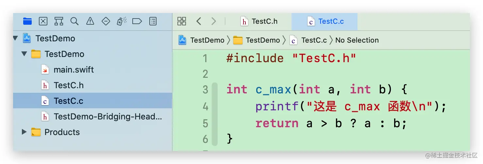Image resolution: width=483 pixels, height=164 pixels.
Task: Collapse the TestDemo folder disclosure triangle
Action: coord(24,54)
